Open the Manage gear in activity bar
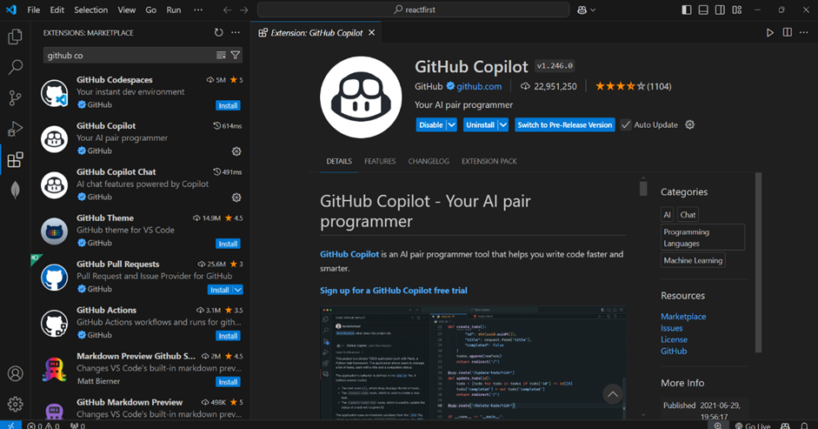 [x=15, y=404]
